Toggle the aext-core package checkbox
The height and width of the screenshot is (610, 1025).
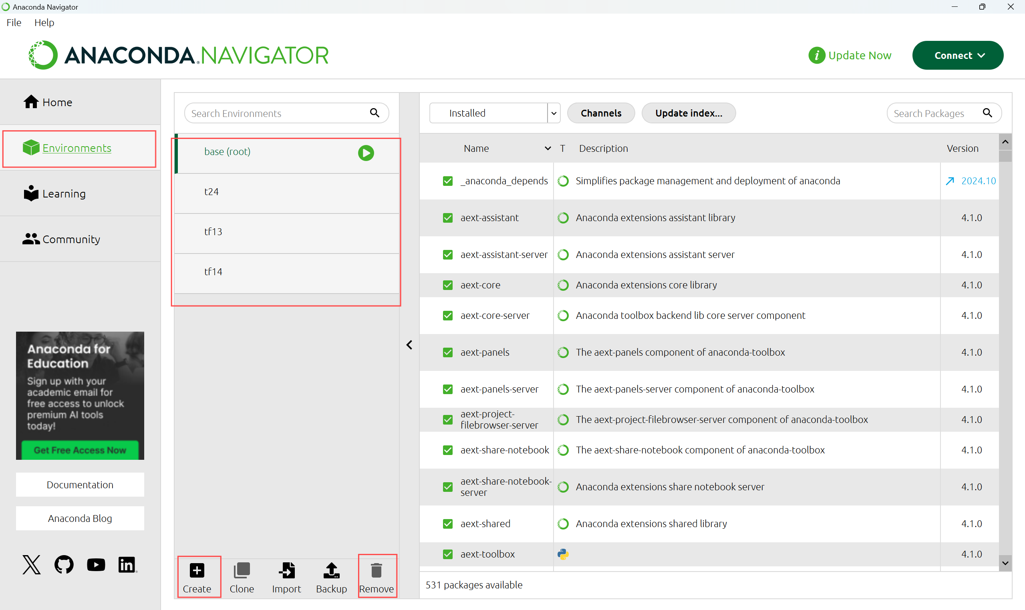pyautogui.click(x=447, y=285)
